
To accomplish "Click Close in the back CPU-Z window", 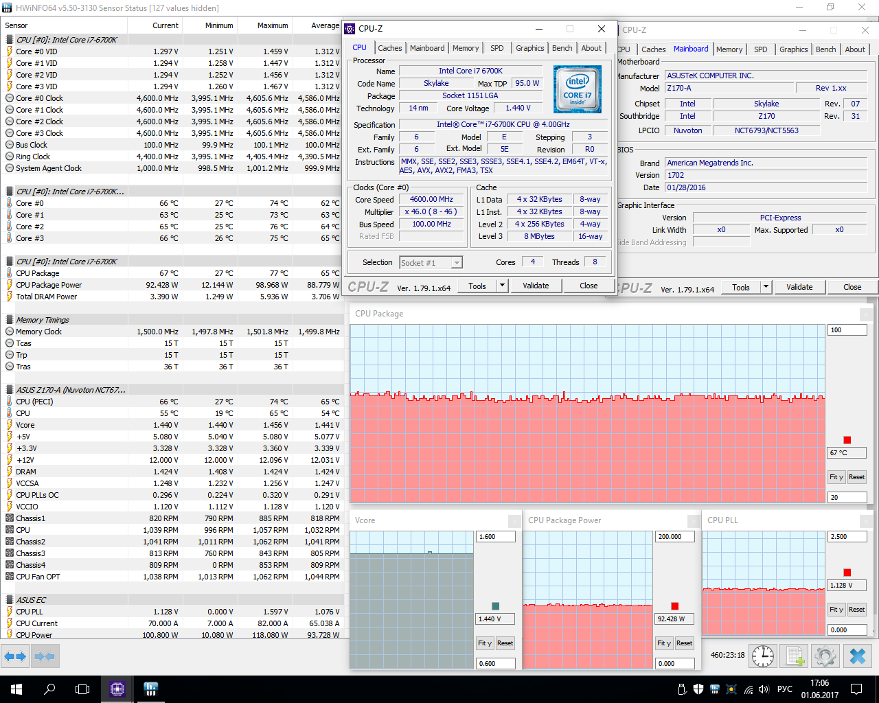I will click(852, 287).
